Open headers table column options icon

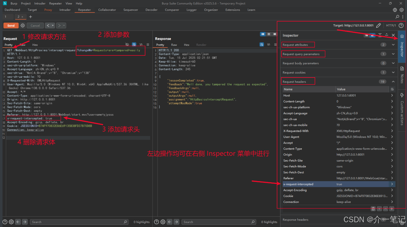pyautogui.click(x=392, y=89)
